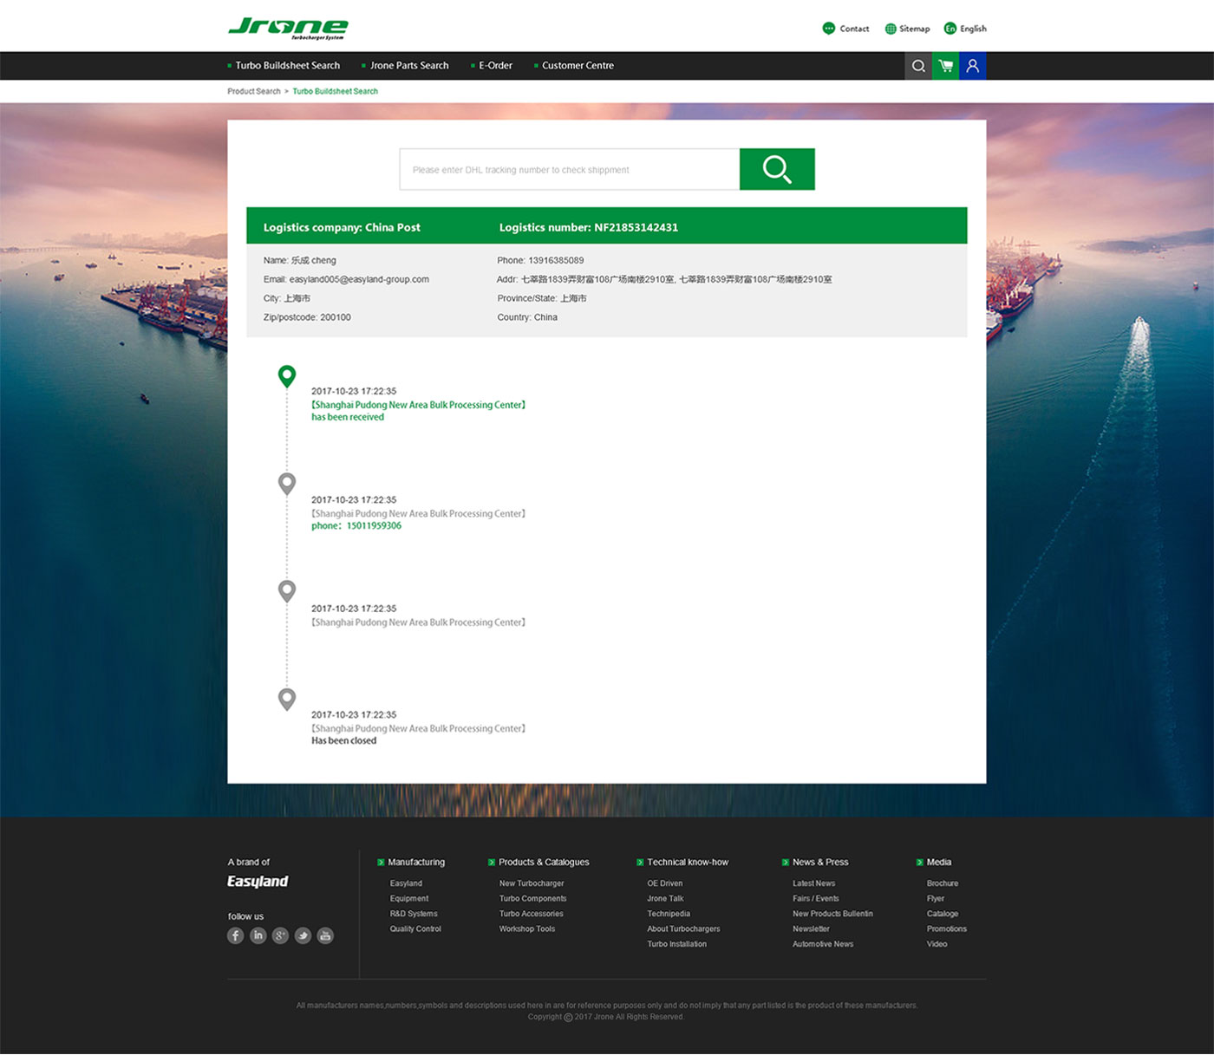This screenshot has height=1055, width=1214.
Task: Open the shopping cart icon
Action: [x=945, y=66]
